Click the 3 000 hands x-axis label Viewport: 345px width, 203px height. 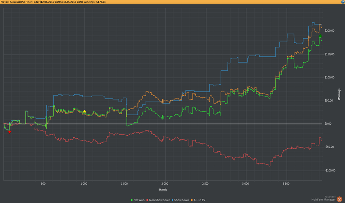point(246,184)
